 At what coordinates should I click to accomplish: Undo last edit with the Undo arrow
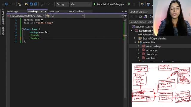(x=42, y=4)
